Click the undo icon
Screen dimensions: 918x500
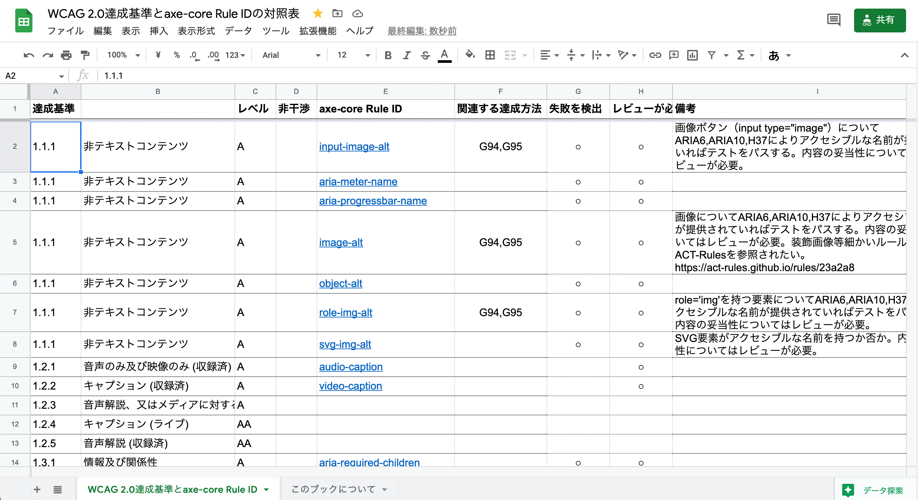29,55
